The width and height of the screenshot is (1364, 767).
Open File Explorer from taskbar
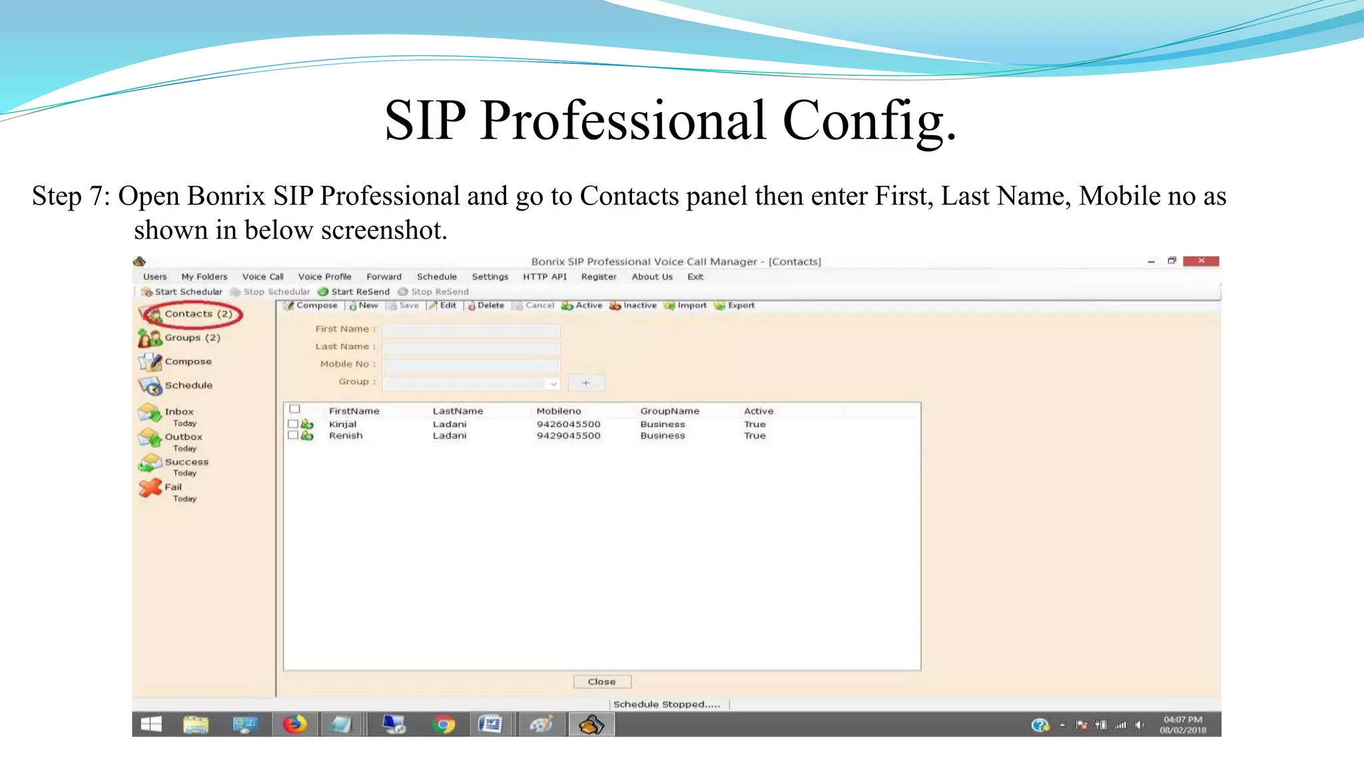point(196,724)
